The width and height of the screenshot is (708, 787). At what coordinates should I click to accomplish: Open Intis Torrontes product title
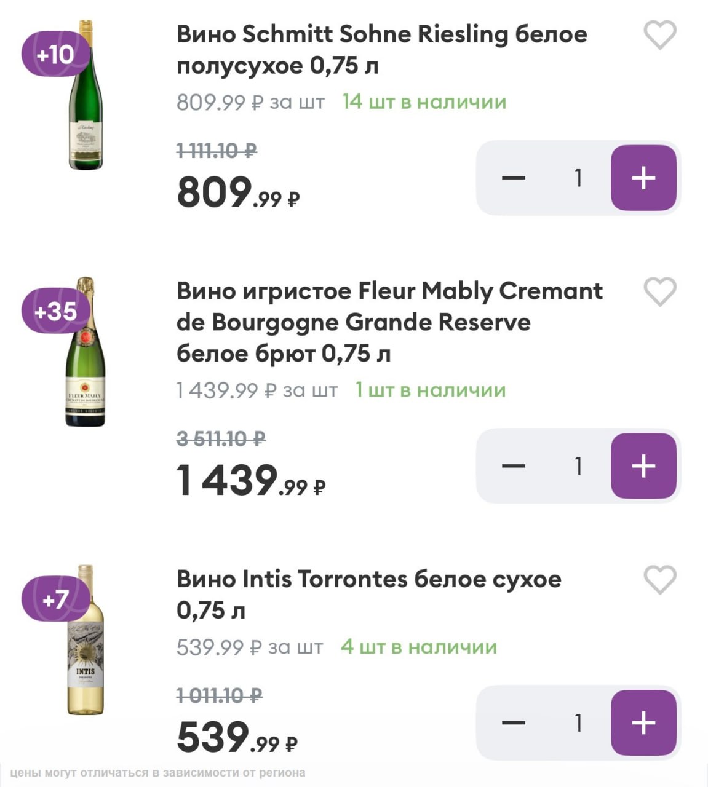tap(368, 594)
